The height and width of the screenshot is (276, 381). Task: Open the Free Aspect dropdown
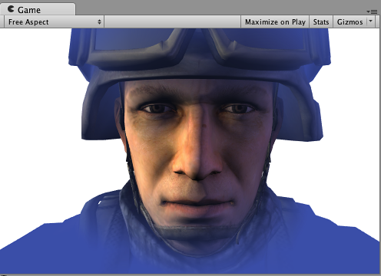point(54,22)
